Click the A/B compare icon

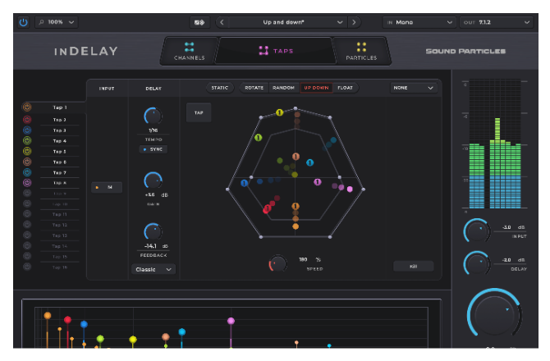pyautogui.click(x=200, y=22)
